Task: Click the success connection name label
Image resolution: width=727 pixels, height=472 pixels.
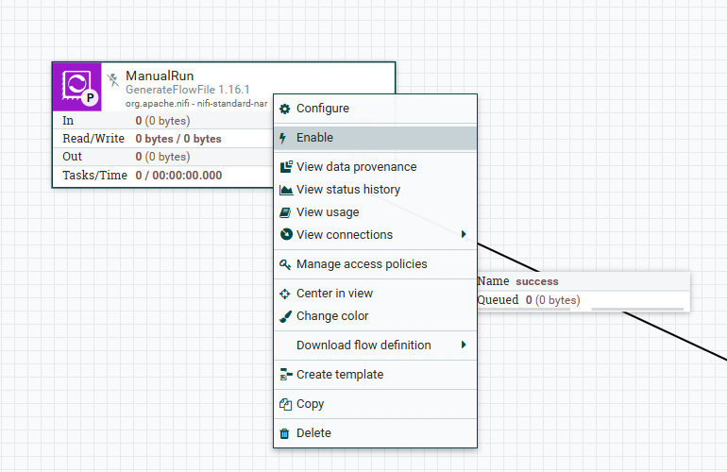Action: 537,281
